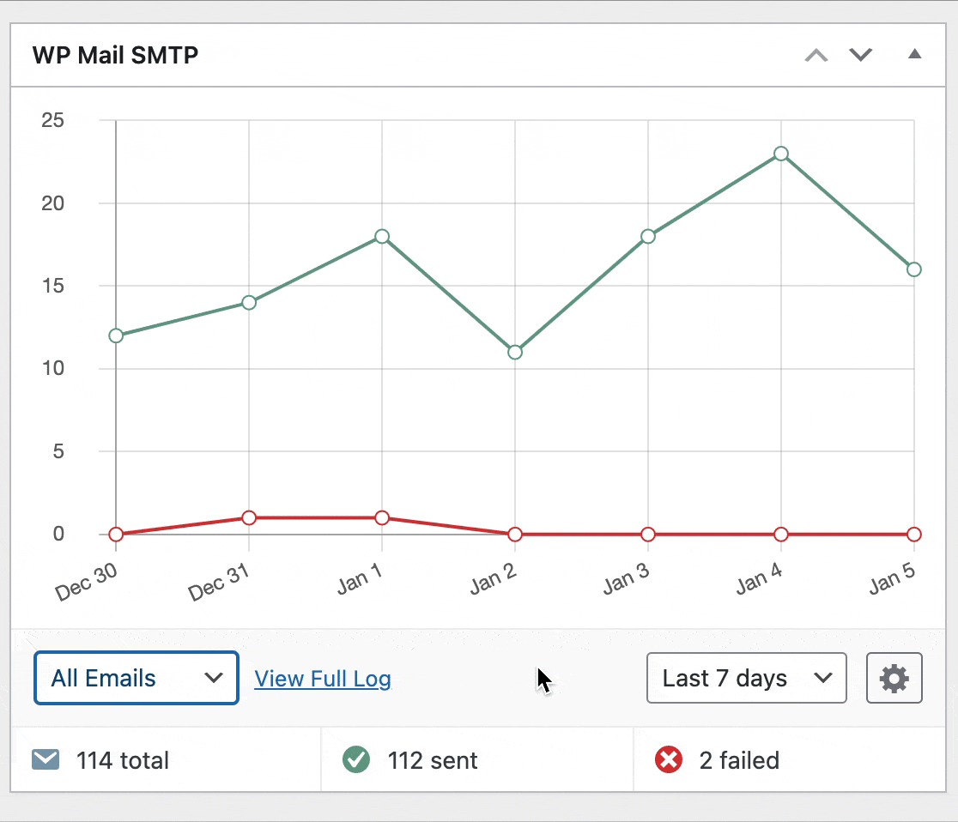Select the green data point for Jan 4
Screen dimensions: 958x822
tap(781, 154)
